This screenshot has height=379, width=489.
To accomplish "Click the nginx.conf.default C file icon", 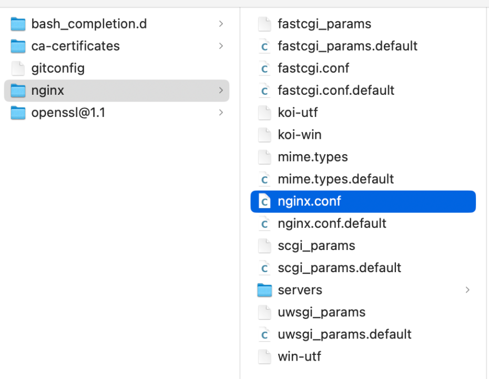I will [x=264, y=224].
